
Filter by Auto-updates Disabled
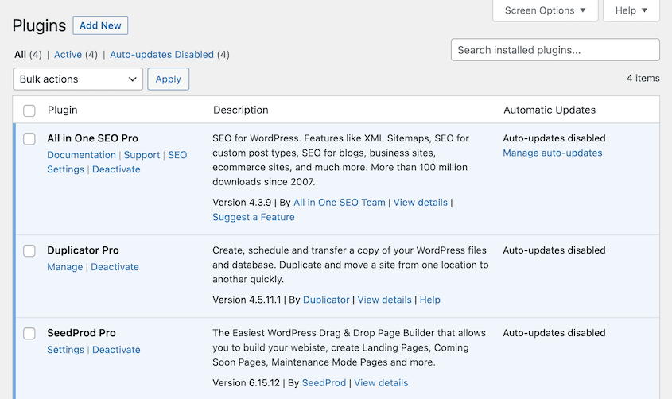pyautogui.click(x=161, y=55)
